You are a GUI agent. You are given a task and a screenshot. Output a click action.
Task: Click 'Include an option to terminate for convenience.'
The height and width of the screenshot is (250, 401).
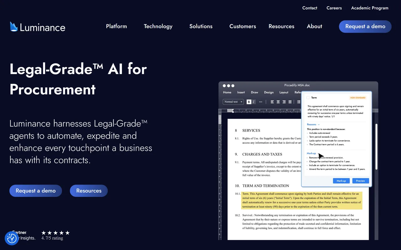pyautogui.click(x=332, y=165)
